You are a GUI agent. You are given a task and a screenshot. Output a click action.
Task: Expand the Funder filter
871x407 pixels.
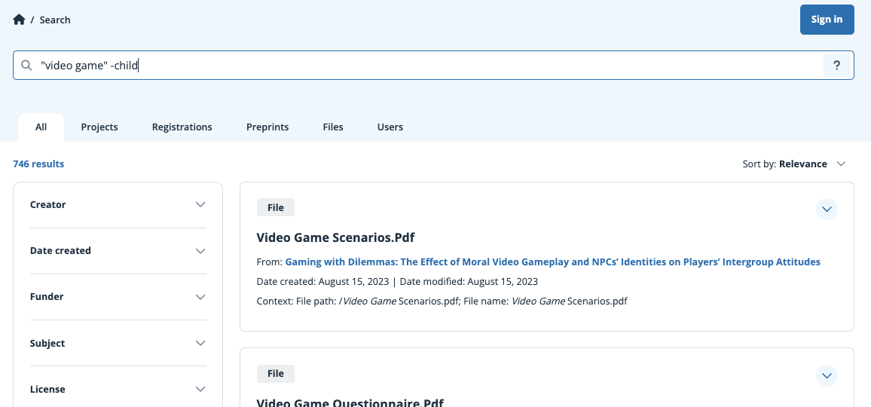click(118, 297)
